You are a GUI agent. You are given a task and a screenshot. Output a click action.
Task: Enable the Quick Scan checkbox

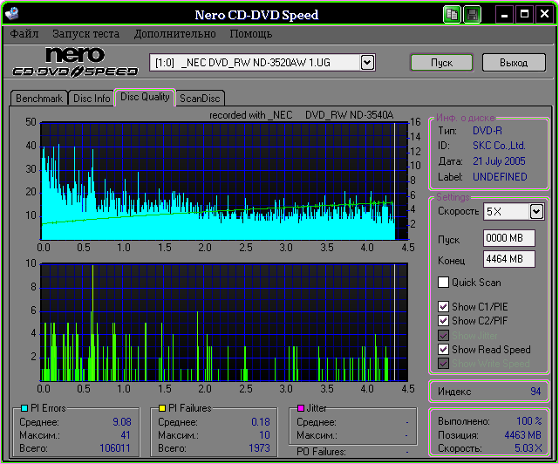coord(443,283)
